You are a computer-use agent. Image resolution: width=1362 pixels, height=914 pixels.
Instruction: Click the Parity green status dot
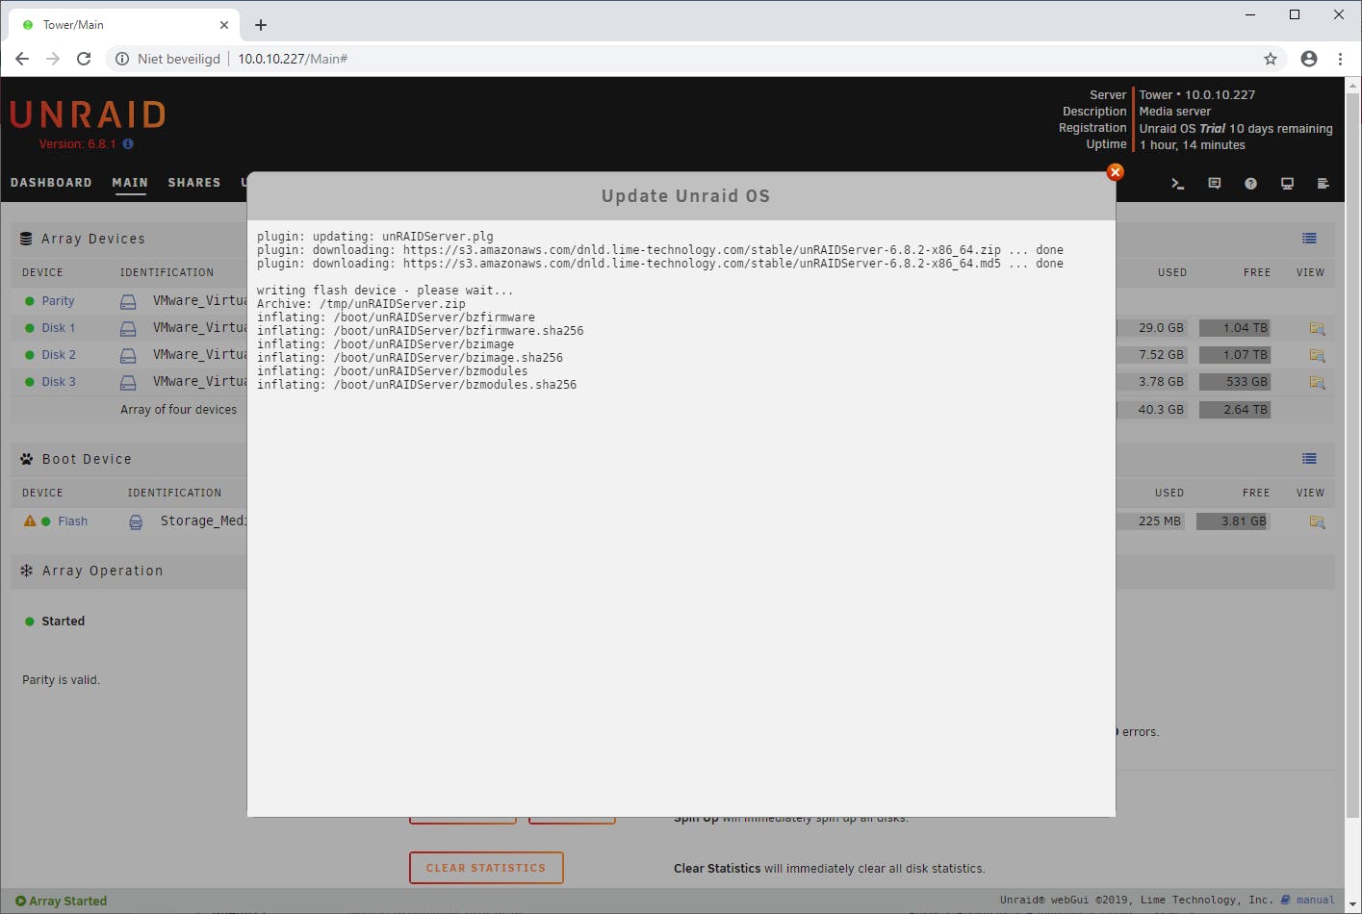point(30,301)
